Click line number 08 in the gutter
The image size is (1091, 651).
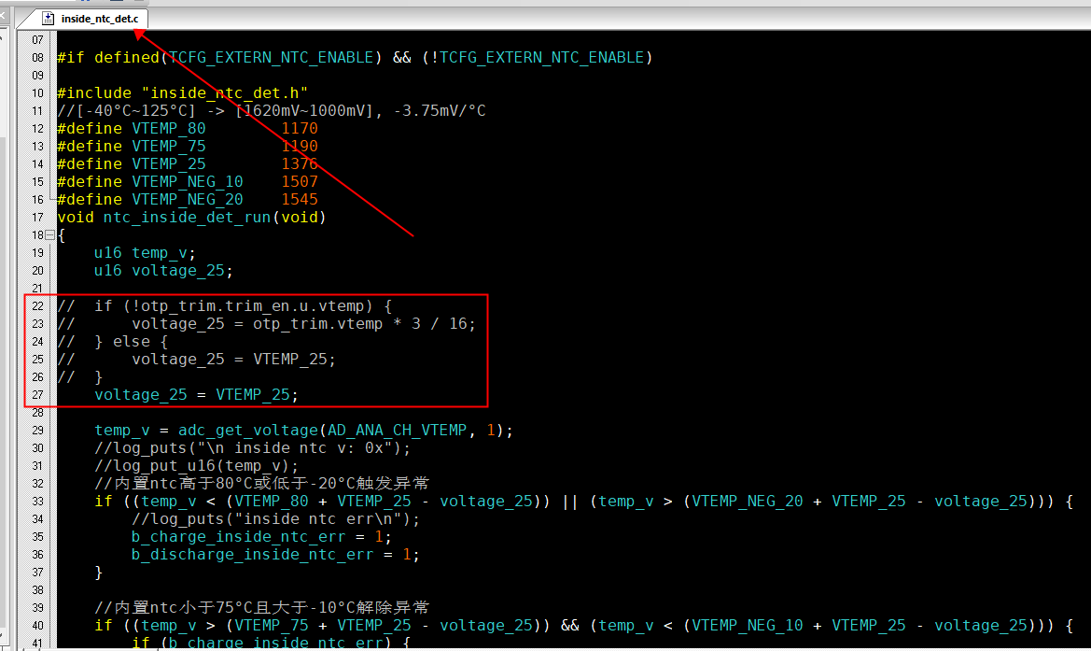click(x=37, y=58)
